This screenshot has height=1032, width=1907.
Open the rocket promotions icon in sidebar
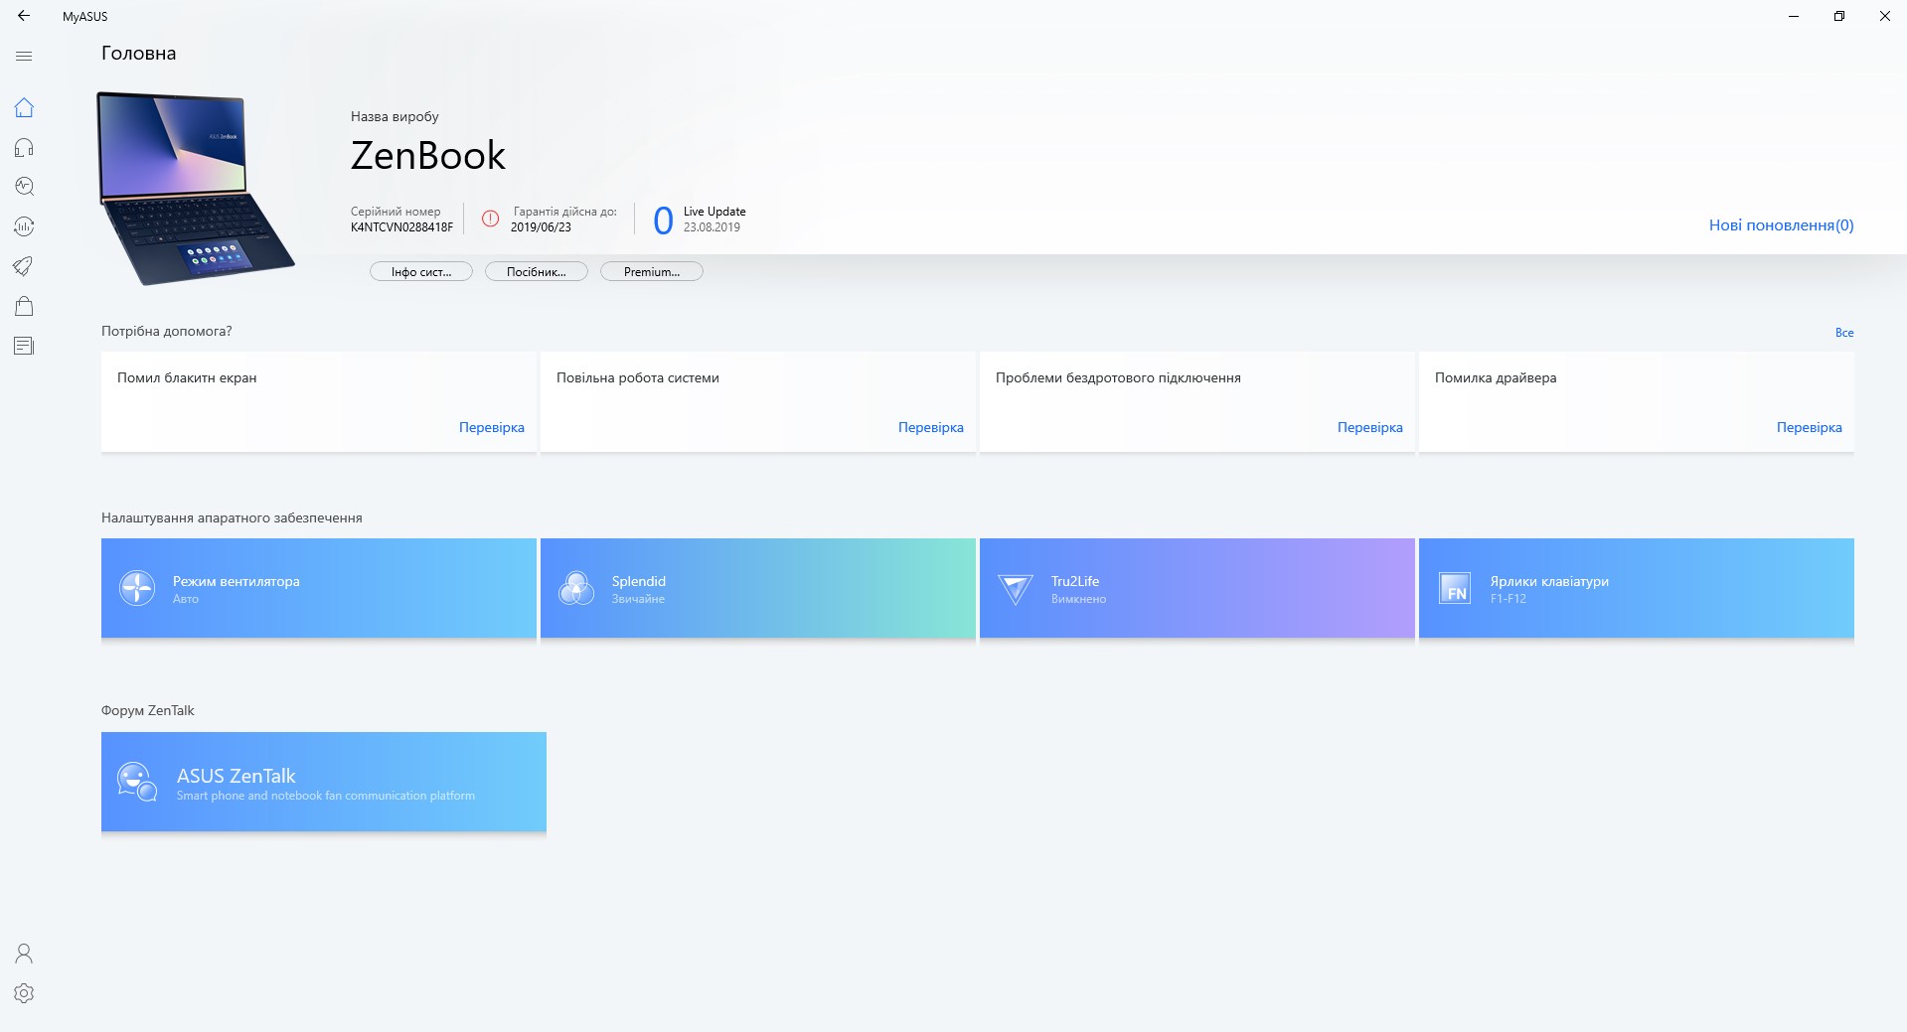point(24,266)
